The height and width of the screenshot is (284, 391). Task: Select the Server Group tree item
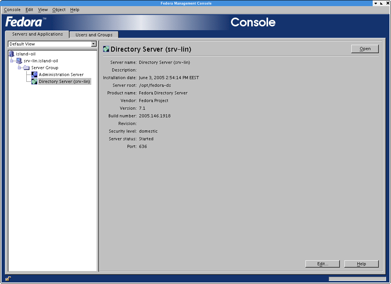[x=45, y=68]
